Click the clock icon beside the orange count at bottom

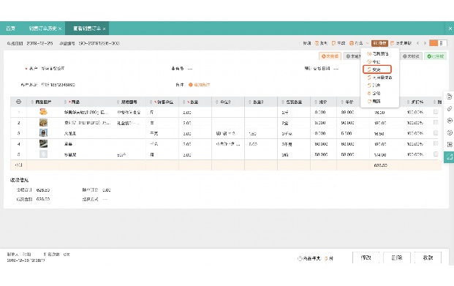coord(300,258)
